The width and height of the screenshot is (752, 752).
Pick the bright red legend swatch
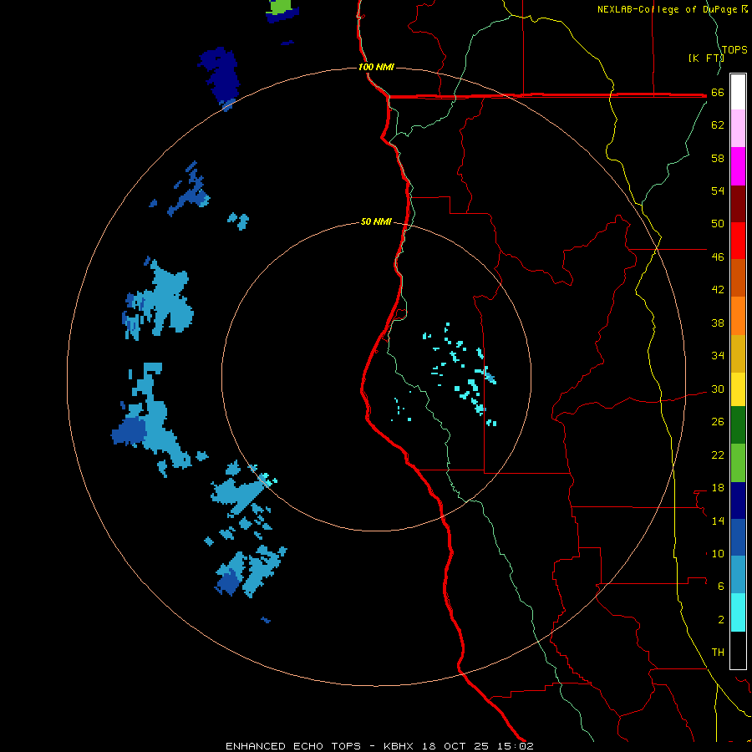click(738, 241)
